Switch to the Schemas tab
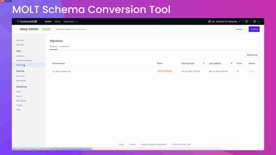This screenshot has width=276, height=155. (x=54, y=46)
